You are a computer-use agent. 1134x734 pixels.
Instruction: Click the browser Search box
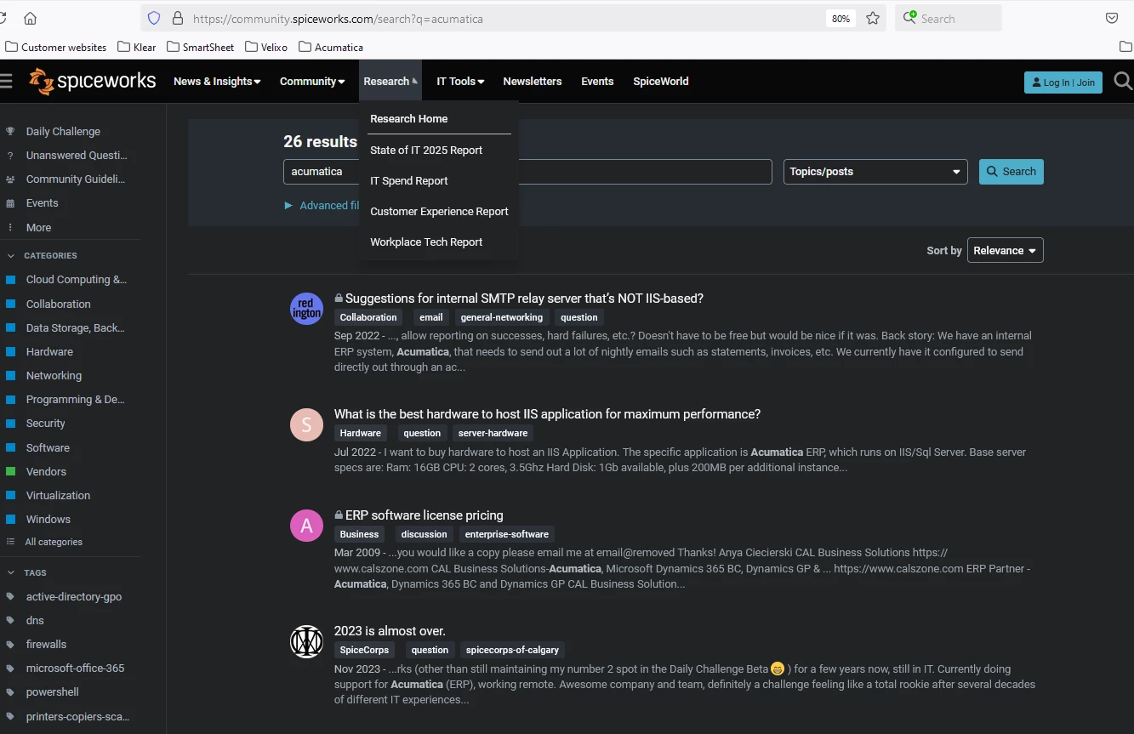coord(949,18)
